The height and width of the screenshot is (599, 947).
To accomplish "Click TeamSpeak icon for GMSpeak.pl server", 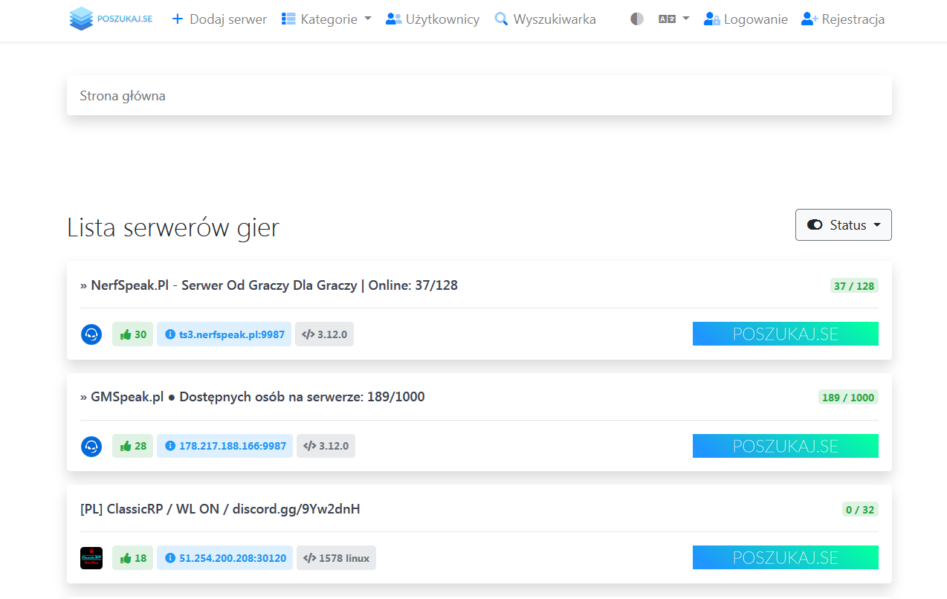I will (91, 446).
